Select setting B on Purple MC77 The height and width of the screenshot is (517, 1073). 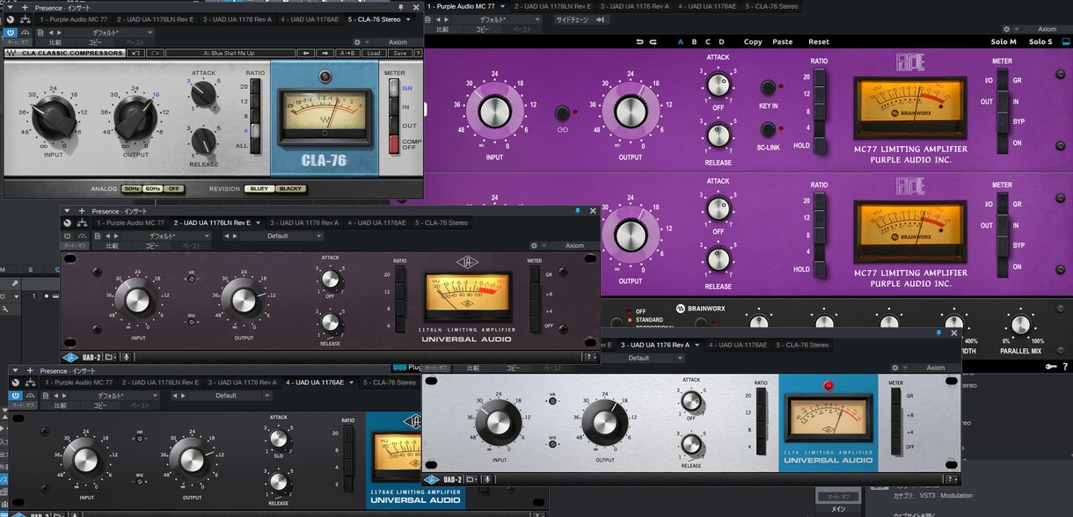click(x=694, y=41)
